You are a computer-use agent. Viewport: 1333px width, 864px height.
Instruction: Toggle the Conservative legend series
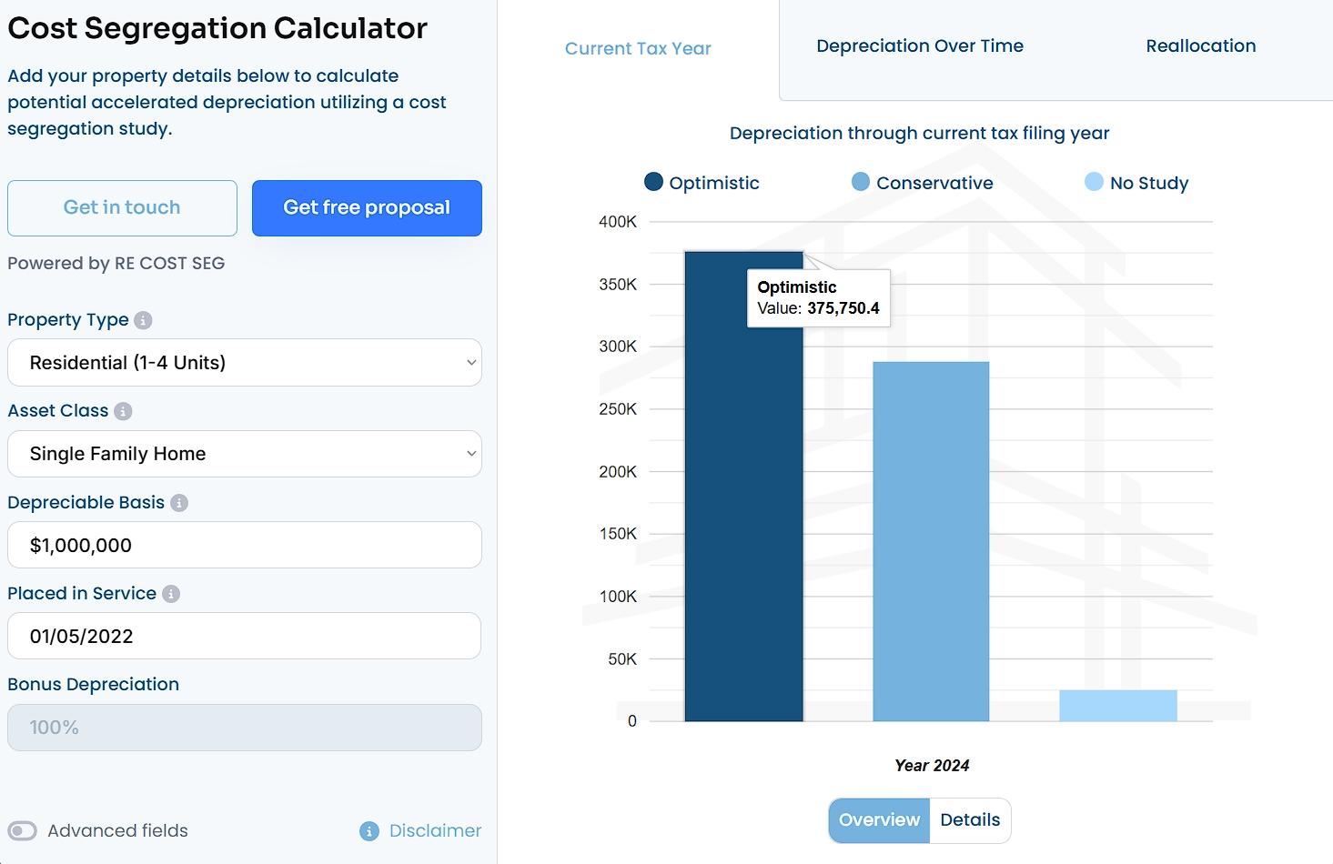(x=923, y=183)
